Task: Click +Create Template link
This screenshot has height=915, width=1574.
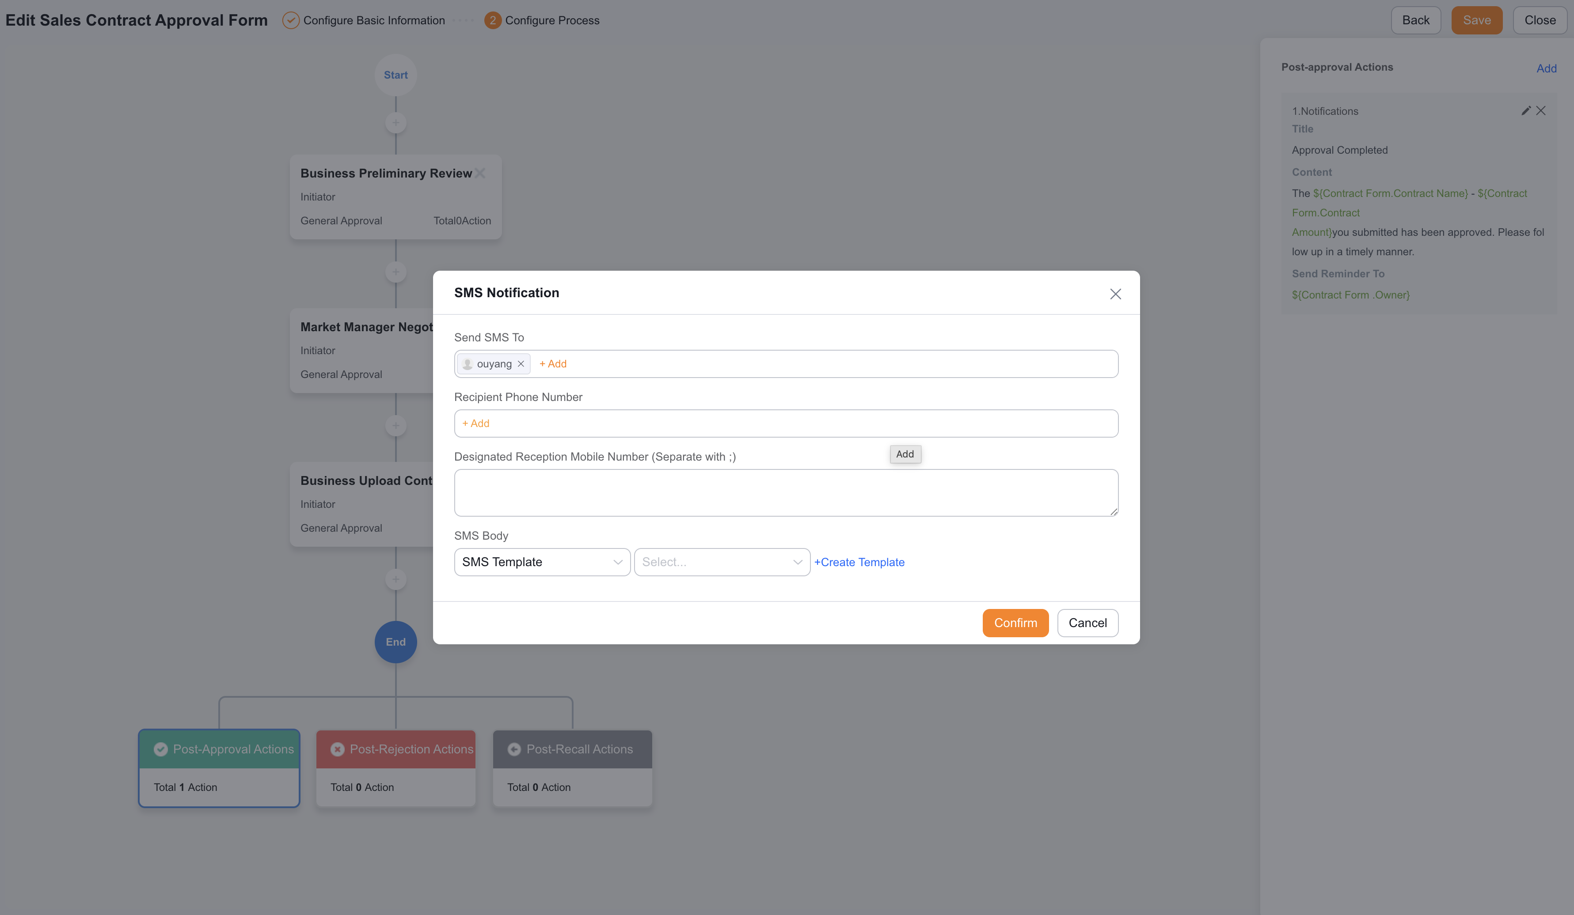Action: pos(859,562)
